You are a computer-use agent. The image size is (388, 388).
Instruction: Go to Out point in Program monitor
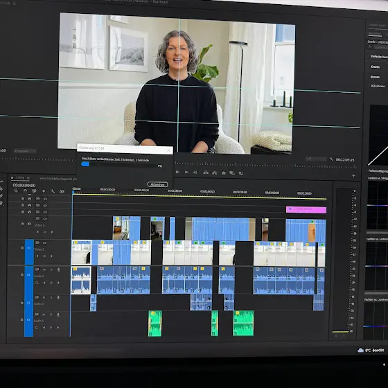195,173
